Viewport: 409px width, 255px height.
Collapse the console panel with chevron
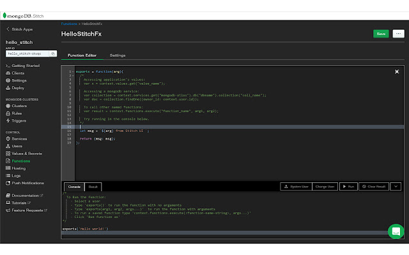pyautogui.click(x=396, y=187)
